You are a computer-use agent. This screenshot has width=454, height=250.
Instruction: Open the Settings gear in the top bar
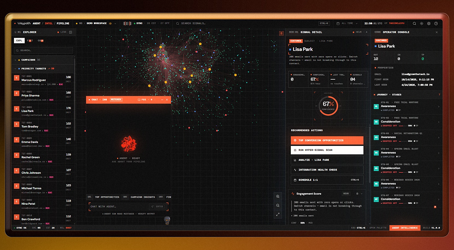(x=429, y=23)
